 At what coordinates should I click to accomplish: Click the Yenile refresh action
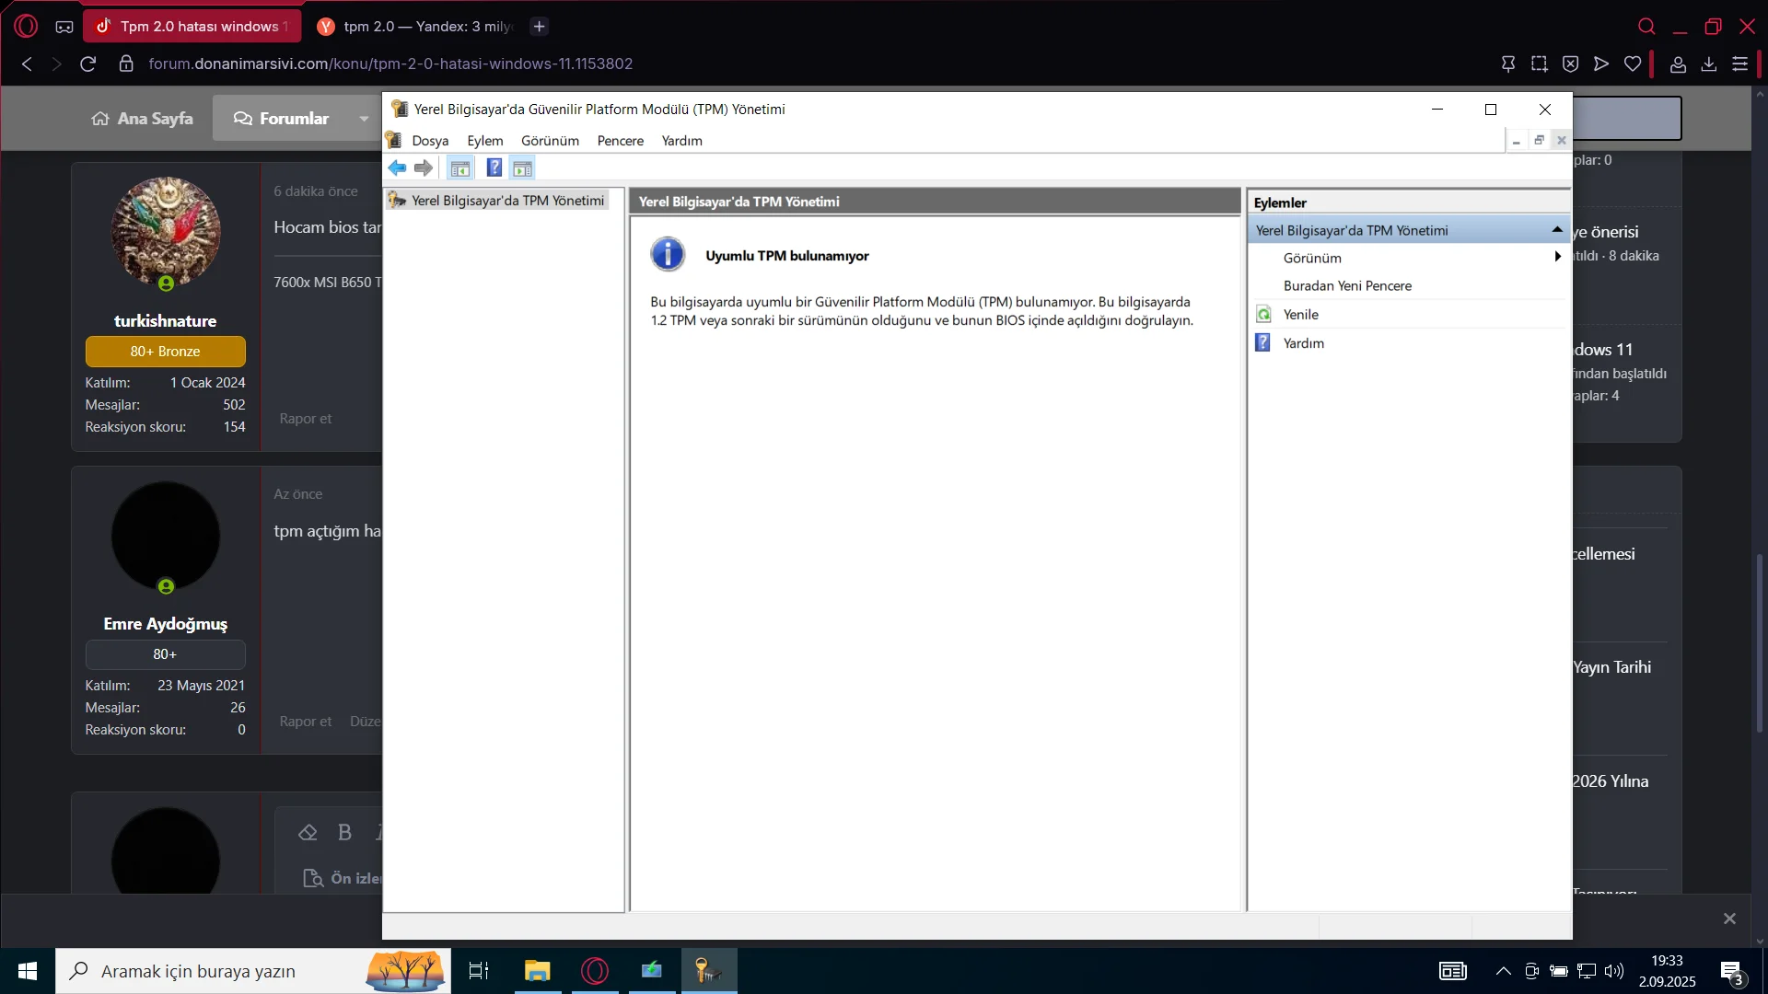click(x=1300, y=315)
